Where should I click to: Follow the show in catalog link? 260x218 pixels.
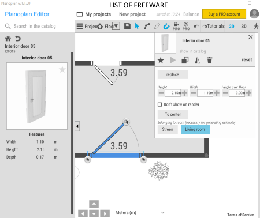tap(192, 51)
